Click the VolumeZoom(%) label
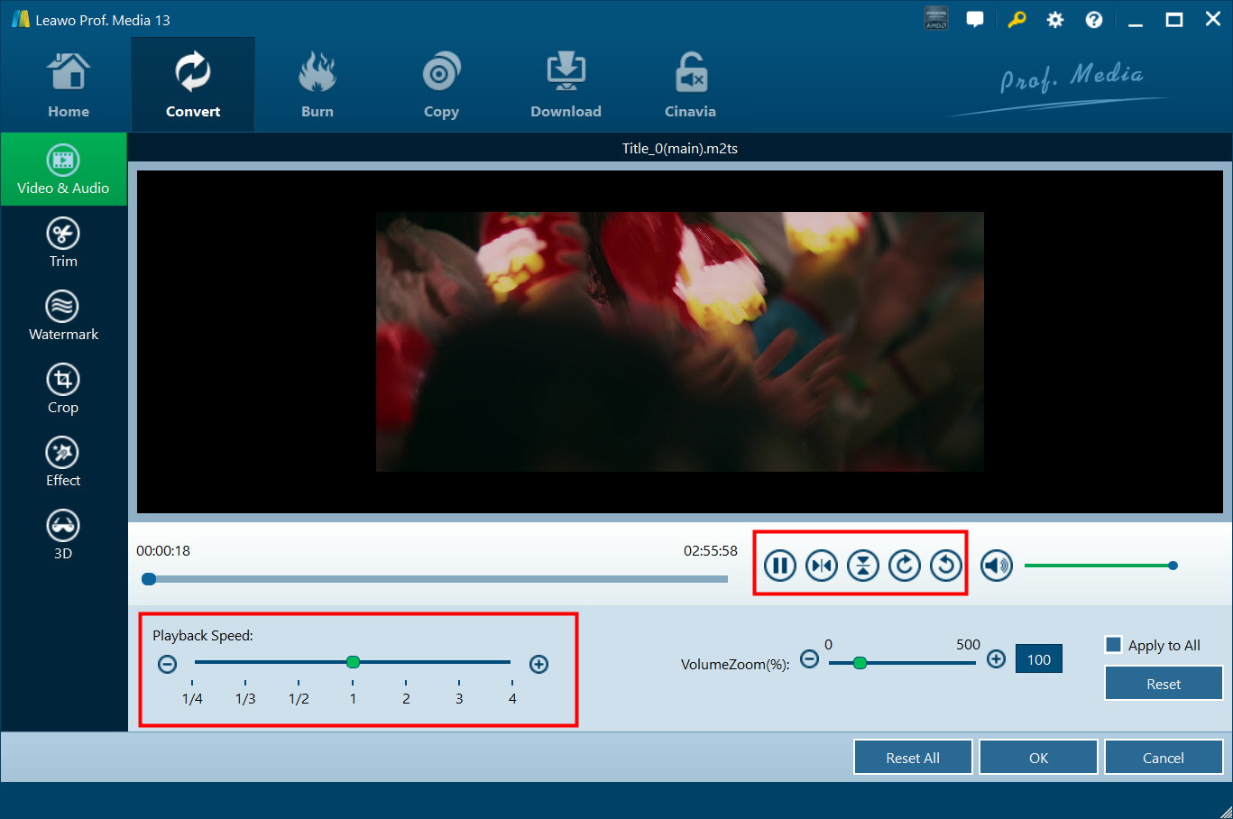Screen dimensions: 1233x819 click(x=735, y=664)
